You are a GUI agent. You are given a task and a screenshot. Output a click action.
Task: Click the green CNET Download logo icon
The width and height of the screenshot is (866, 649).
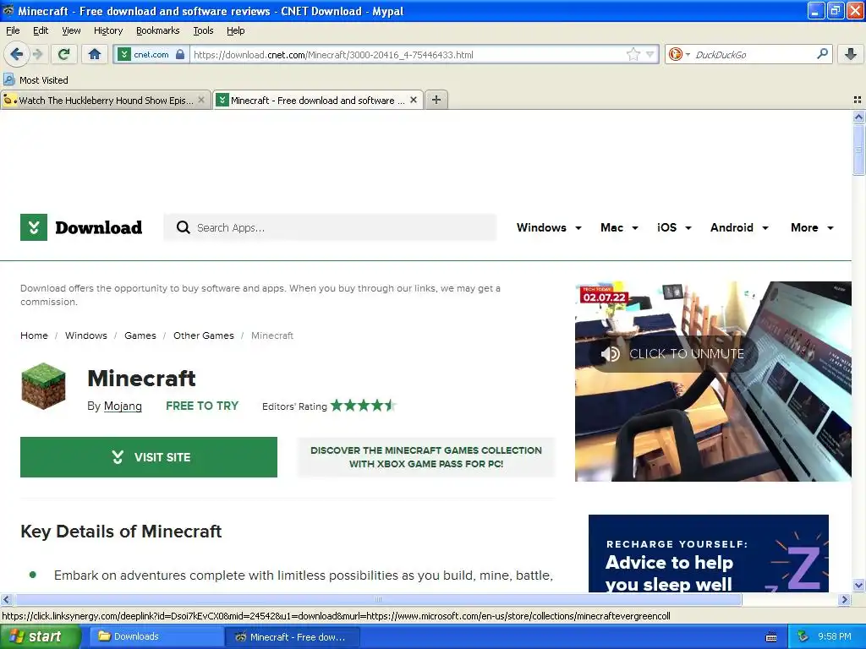click(34, 227)
